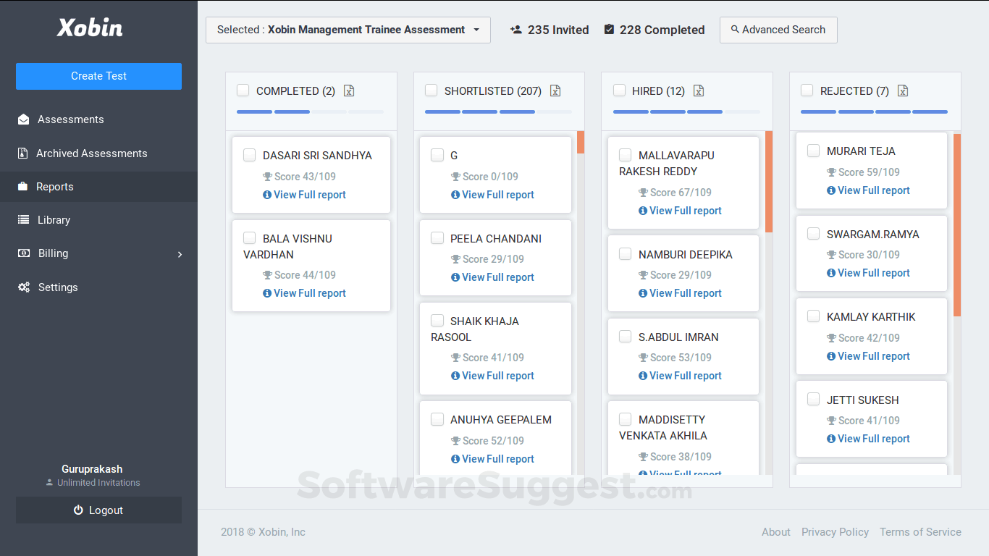
Task: Open Advanced Search
Action: 778,30
